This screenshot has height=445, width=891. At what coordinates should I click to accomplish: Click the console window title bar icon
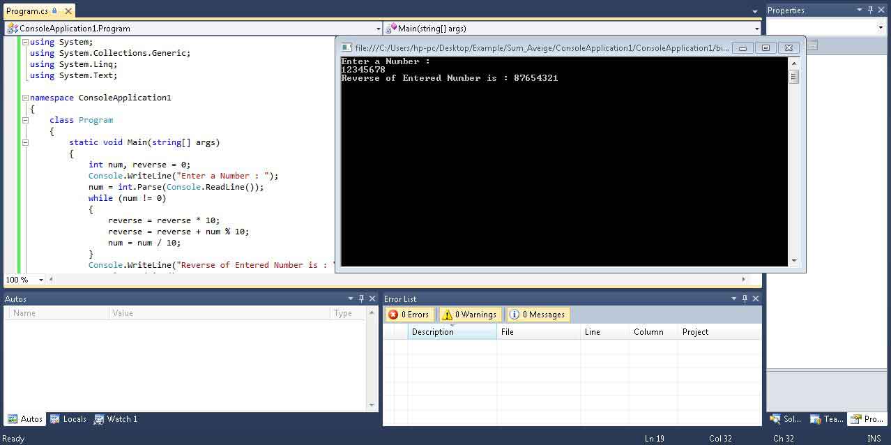(x=346, y=47)
